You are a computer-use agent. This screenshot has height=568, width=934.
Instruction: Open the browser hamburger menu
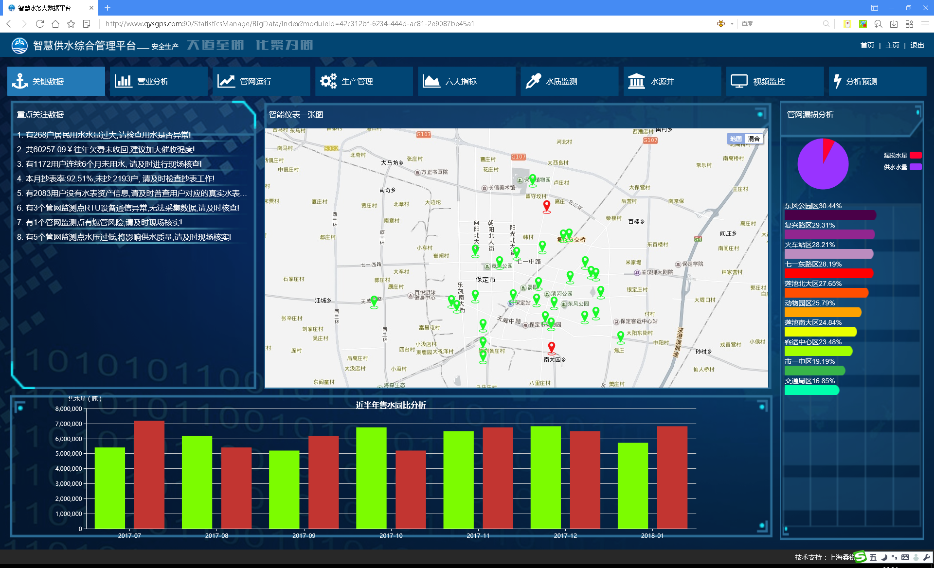(x=925, y=24)
